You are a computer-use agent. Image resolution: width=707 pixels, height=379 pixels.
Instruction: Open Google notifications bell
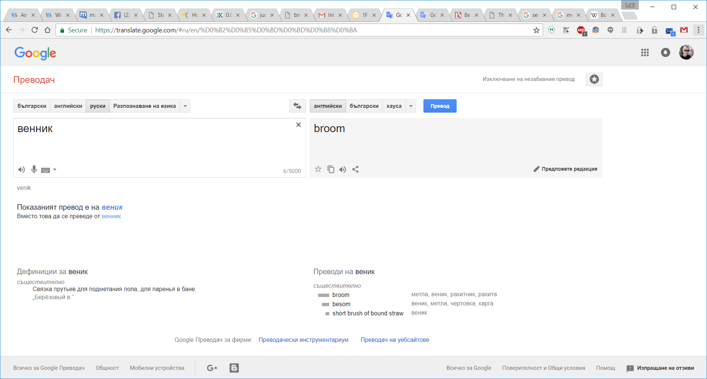click(665, 53)
